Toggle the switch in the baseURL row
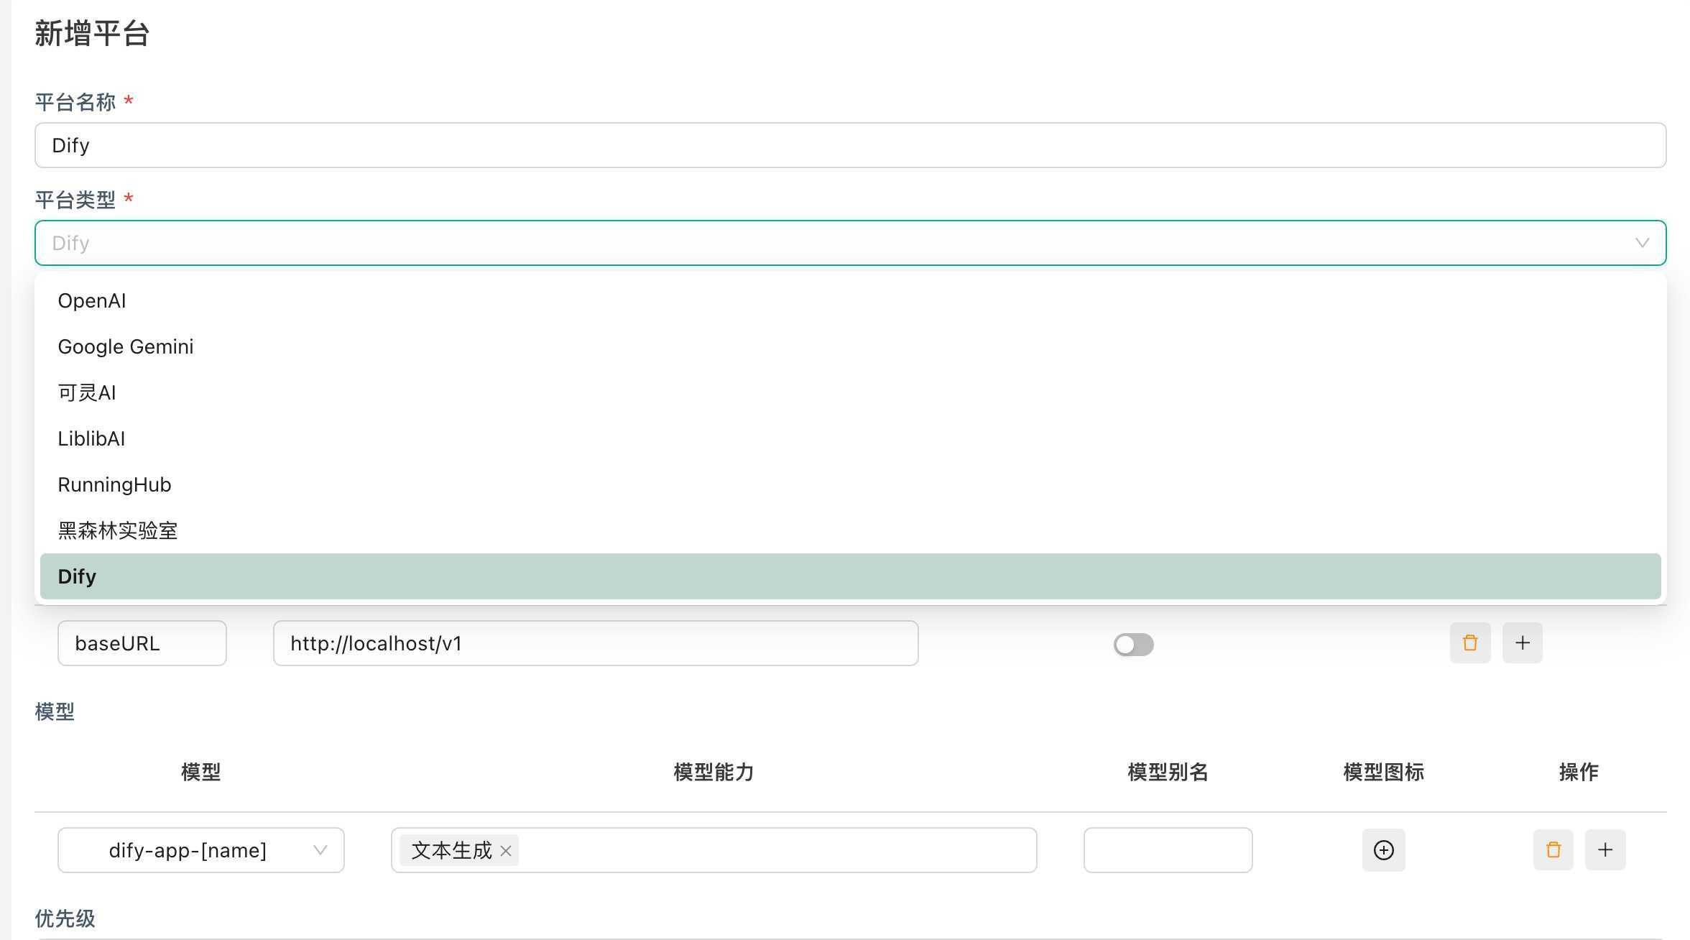Screen dimensions: 1690x940 pyautogui.click(x=1134, y=644)
